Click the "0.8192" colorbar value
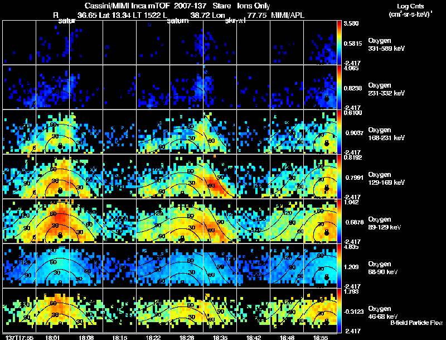The image size is (446, 340). point(353,157)
